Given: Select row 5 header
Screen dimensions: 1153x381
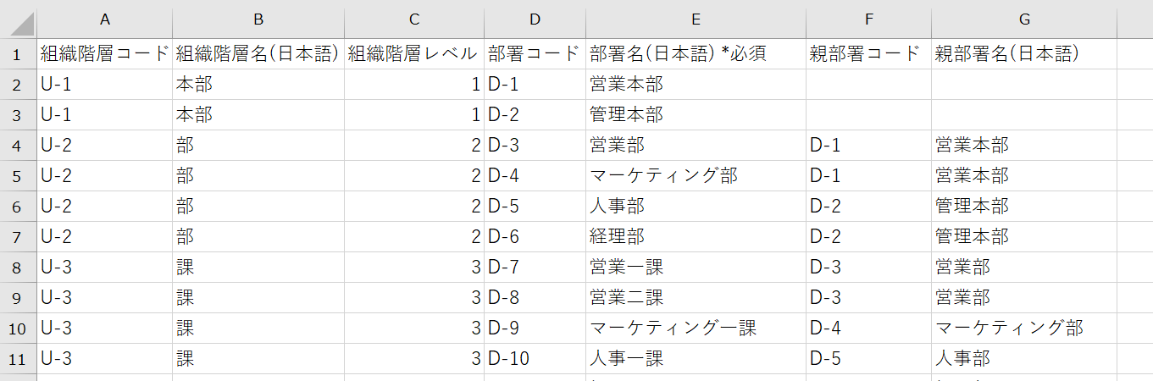Looking at the screenshot, I should (x=19, y=176).
